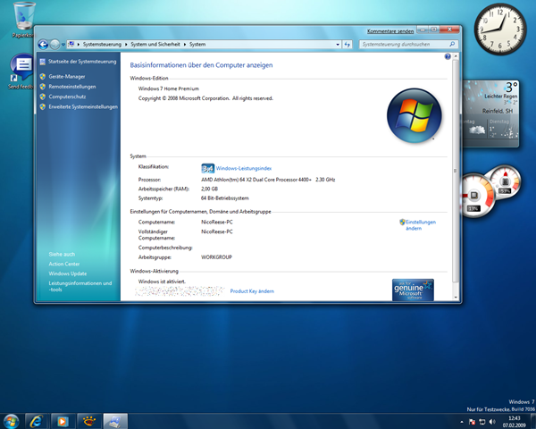Open the address bar history dropdown
Viewport: 536px width, 429px height.
pos(338,45)
